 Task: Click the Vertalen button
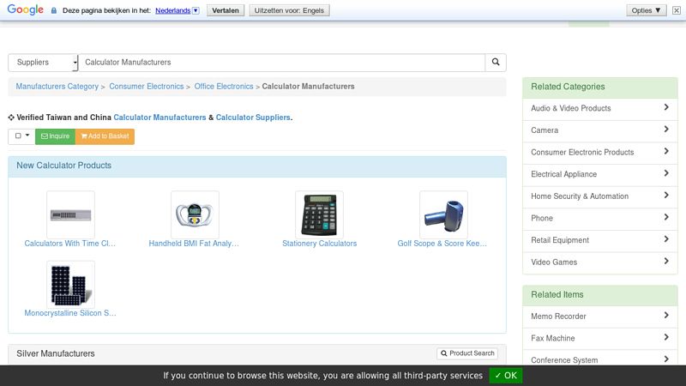(226, 10)
